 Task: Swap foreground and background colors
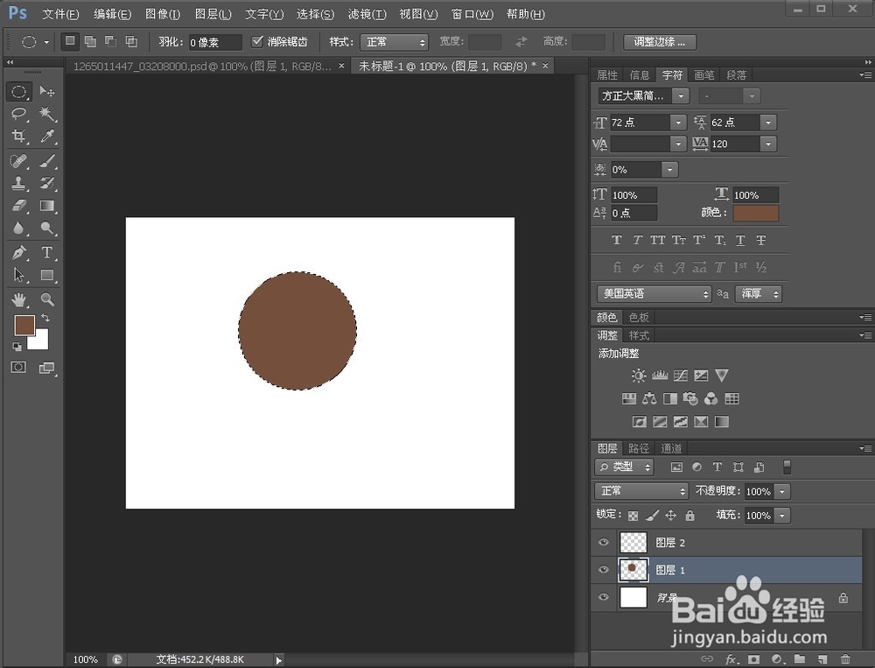coord(45,318)
